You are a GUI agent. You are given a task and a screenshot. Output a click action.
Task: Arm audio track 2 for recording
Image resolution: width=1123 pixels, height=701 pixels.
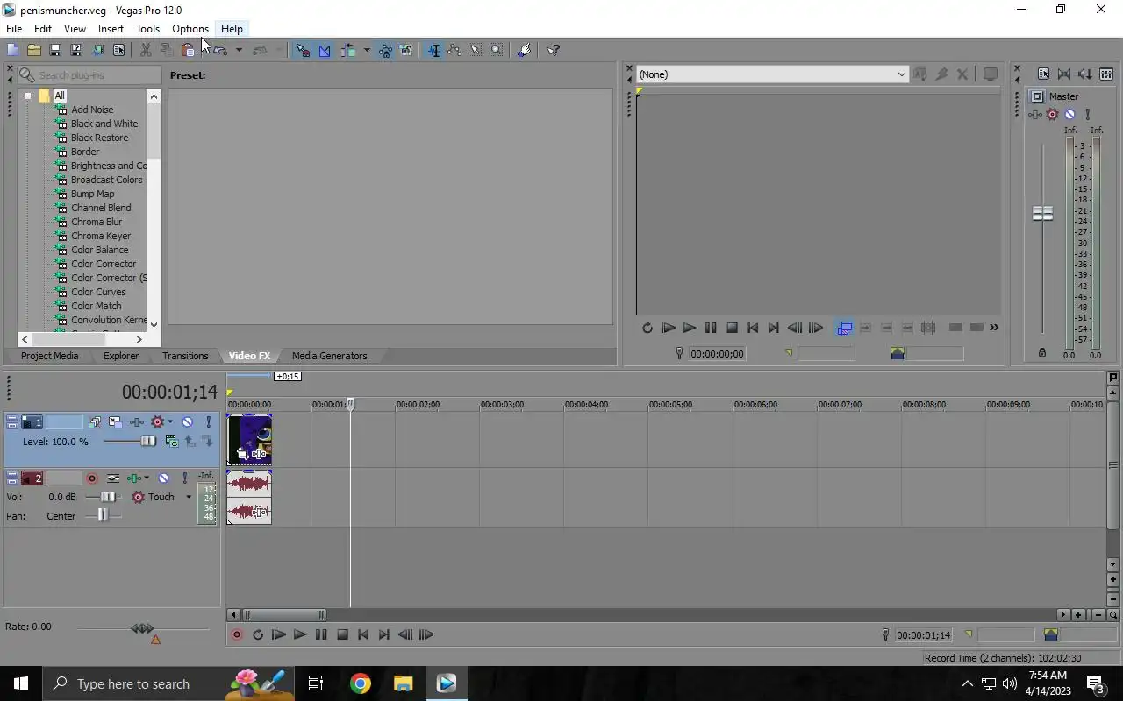(92, 478)
